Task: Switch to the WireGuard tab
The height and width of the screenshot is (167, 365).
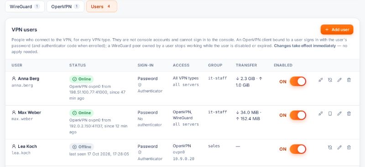Action: pos(25,6)
